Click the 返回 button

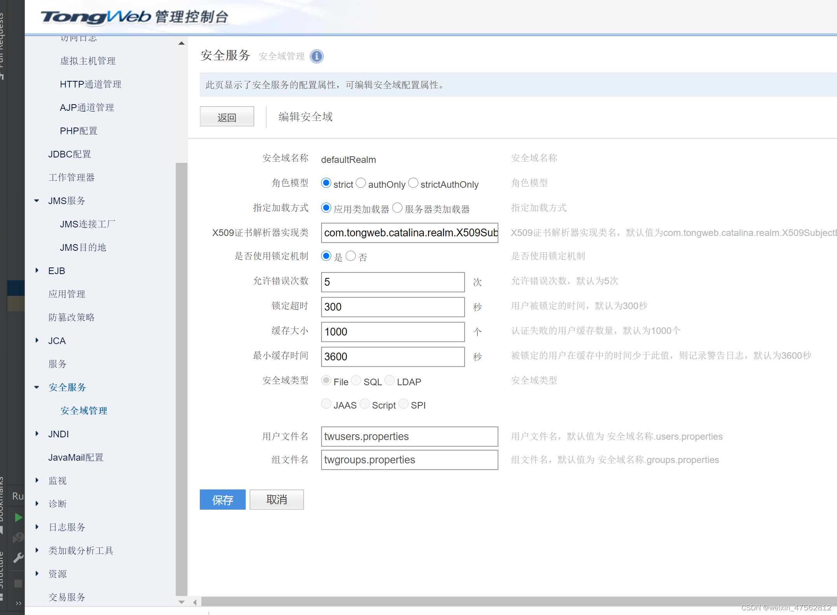[227, 117]
